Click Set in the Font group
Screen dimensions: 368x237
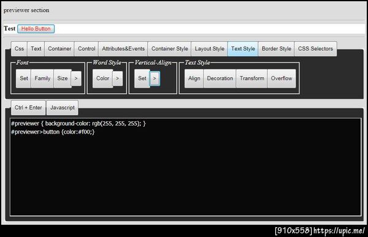tap(23, 78)
